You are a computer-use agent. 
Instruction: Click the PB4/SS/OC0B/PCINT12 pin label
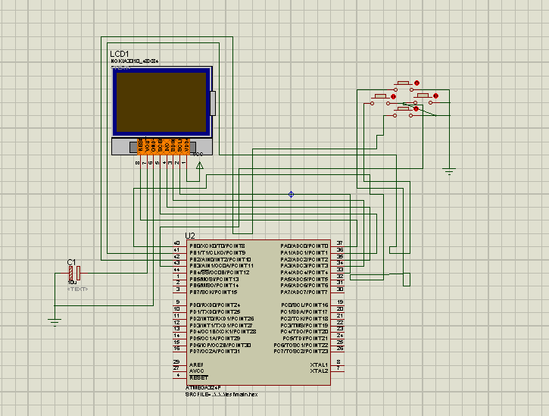220,272
